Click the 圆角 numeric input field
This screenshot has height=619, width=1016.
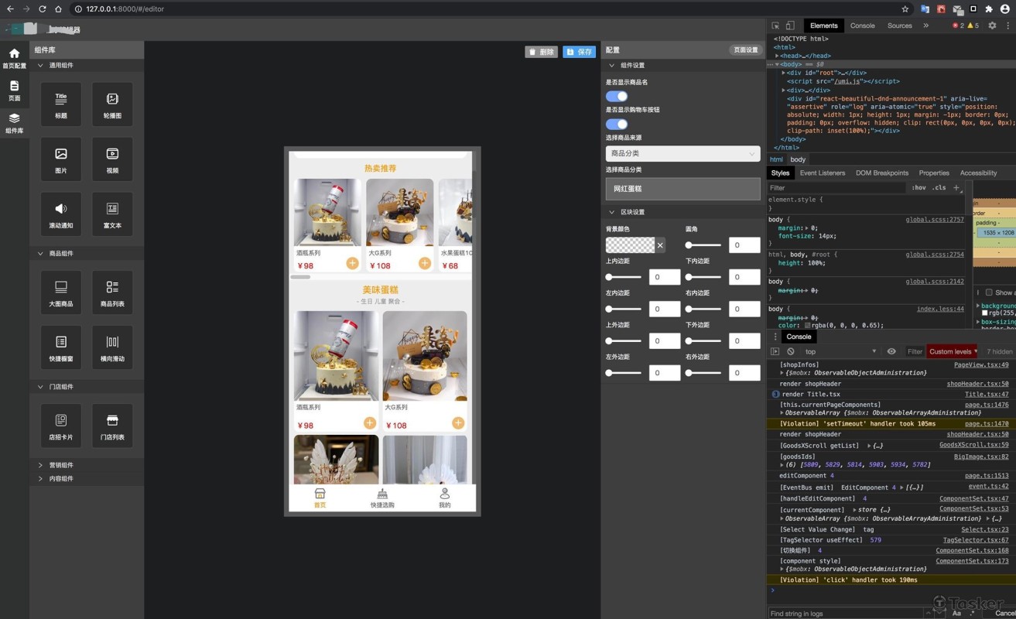point(744,245)
